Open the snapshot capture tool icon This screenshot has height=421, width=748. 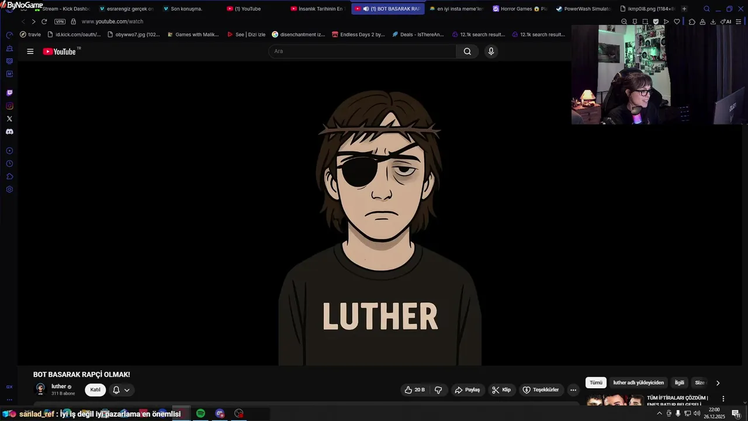point(645,22)
